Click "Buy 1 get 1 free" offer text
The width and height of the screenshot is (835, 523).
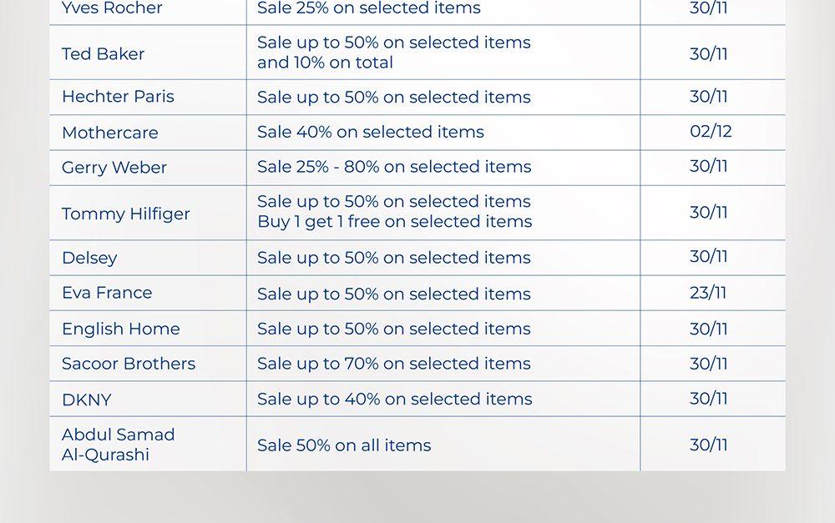(394, 222)
